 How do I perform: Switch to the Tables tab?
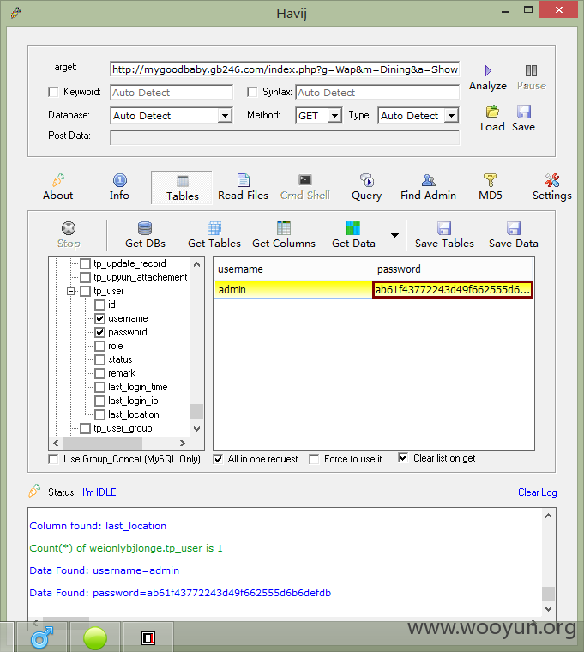182,188
